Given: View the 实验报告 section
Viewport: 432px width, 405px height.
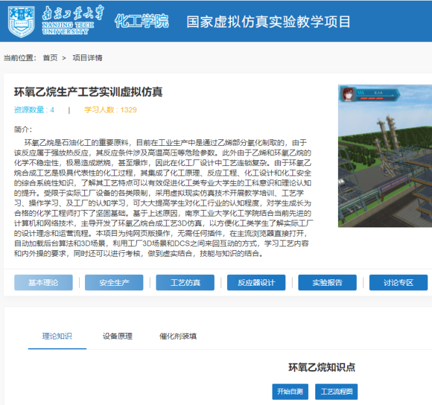Looking at the screenshot, I should (328, 283).
